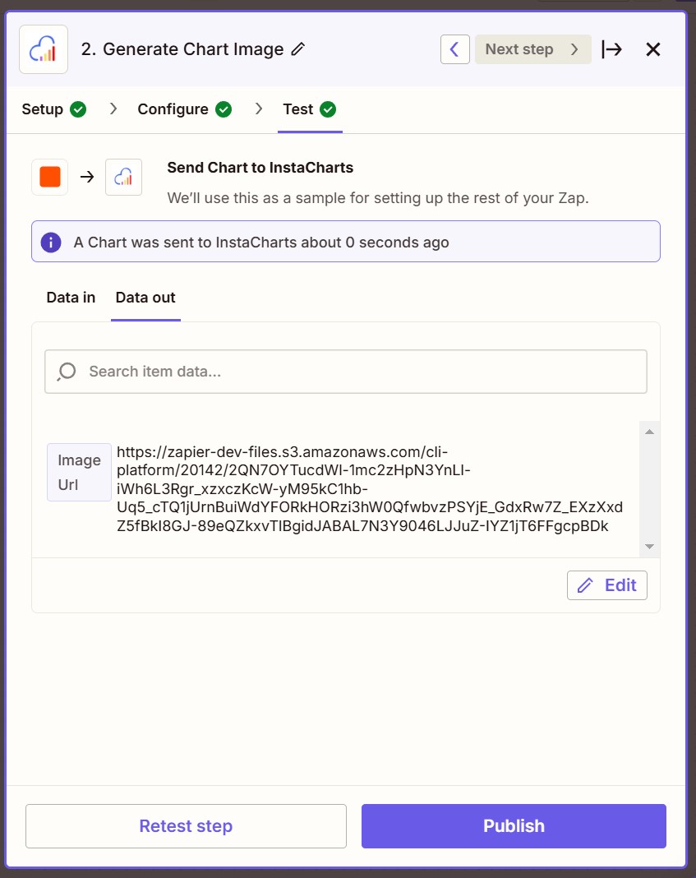Expand panel with the arrow-to-right icon
Image resolution: width=696 pixels, height=878 pixels.
612,49
